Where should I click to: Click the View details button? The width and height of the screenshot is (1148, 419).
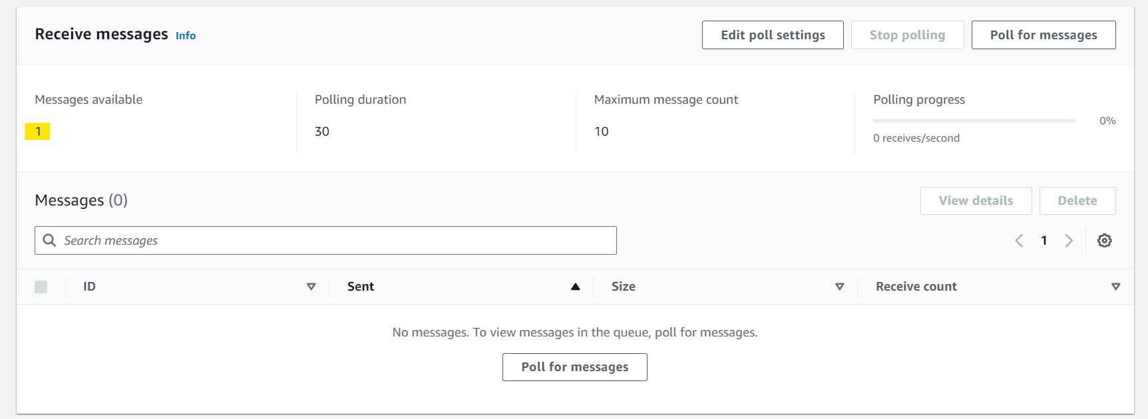976,201
